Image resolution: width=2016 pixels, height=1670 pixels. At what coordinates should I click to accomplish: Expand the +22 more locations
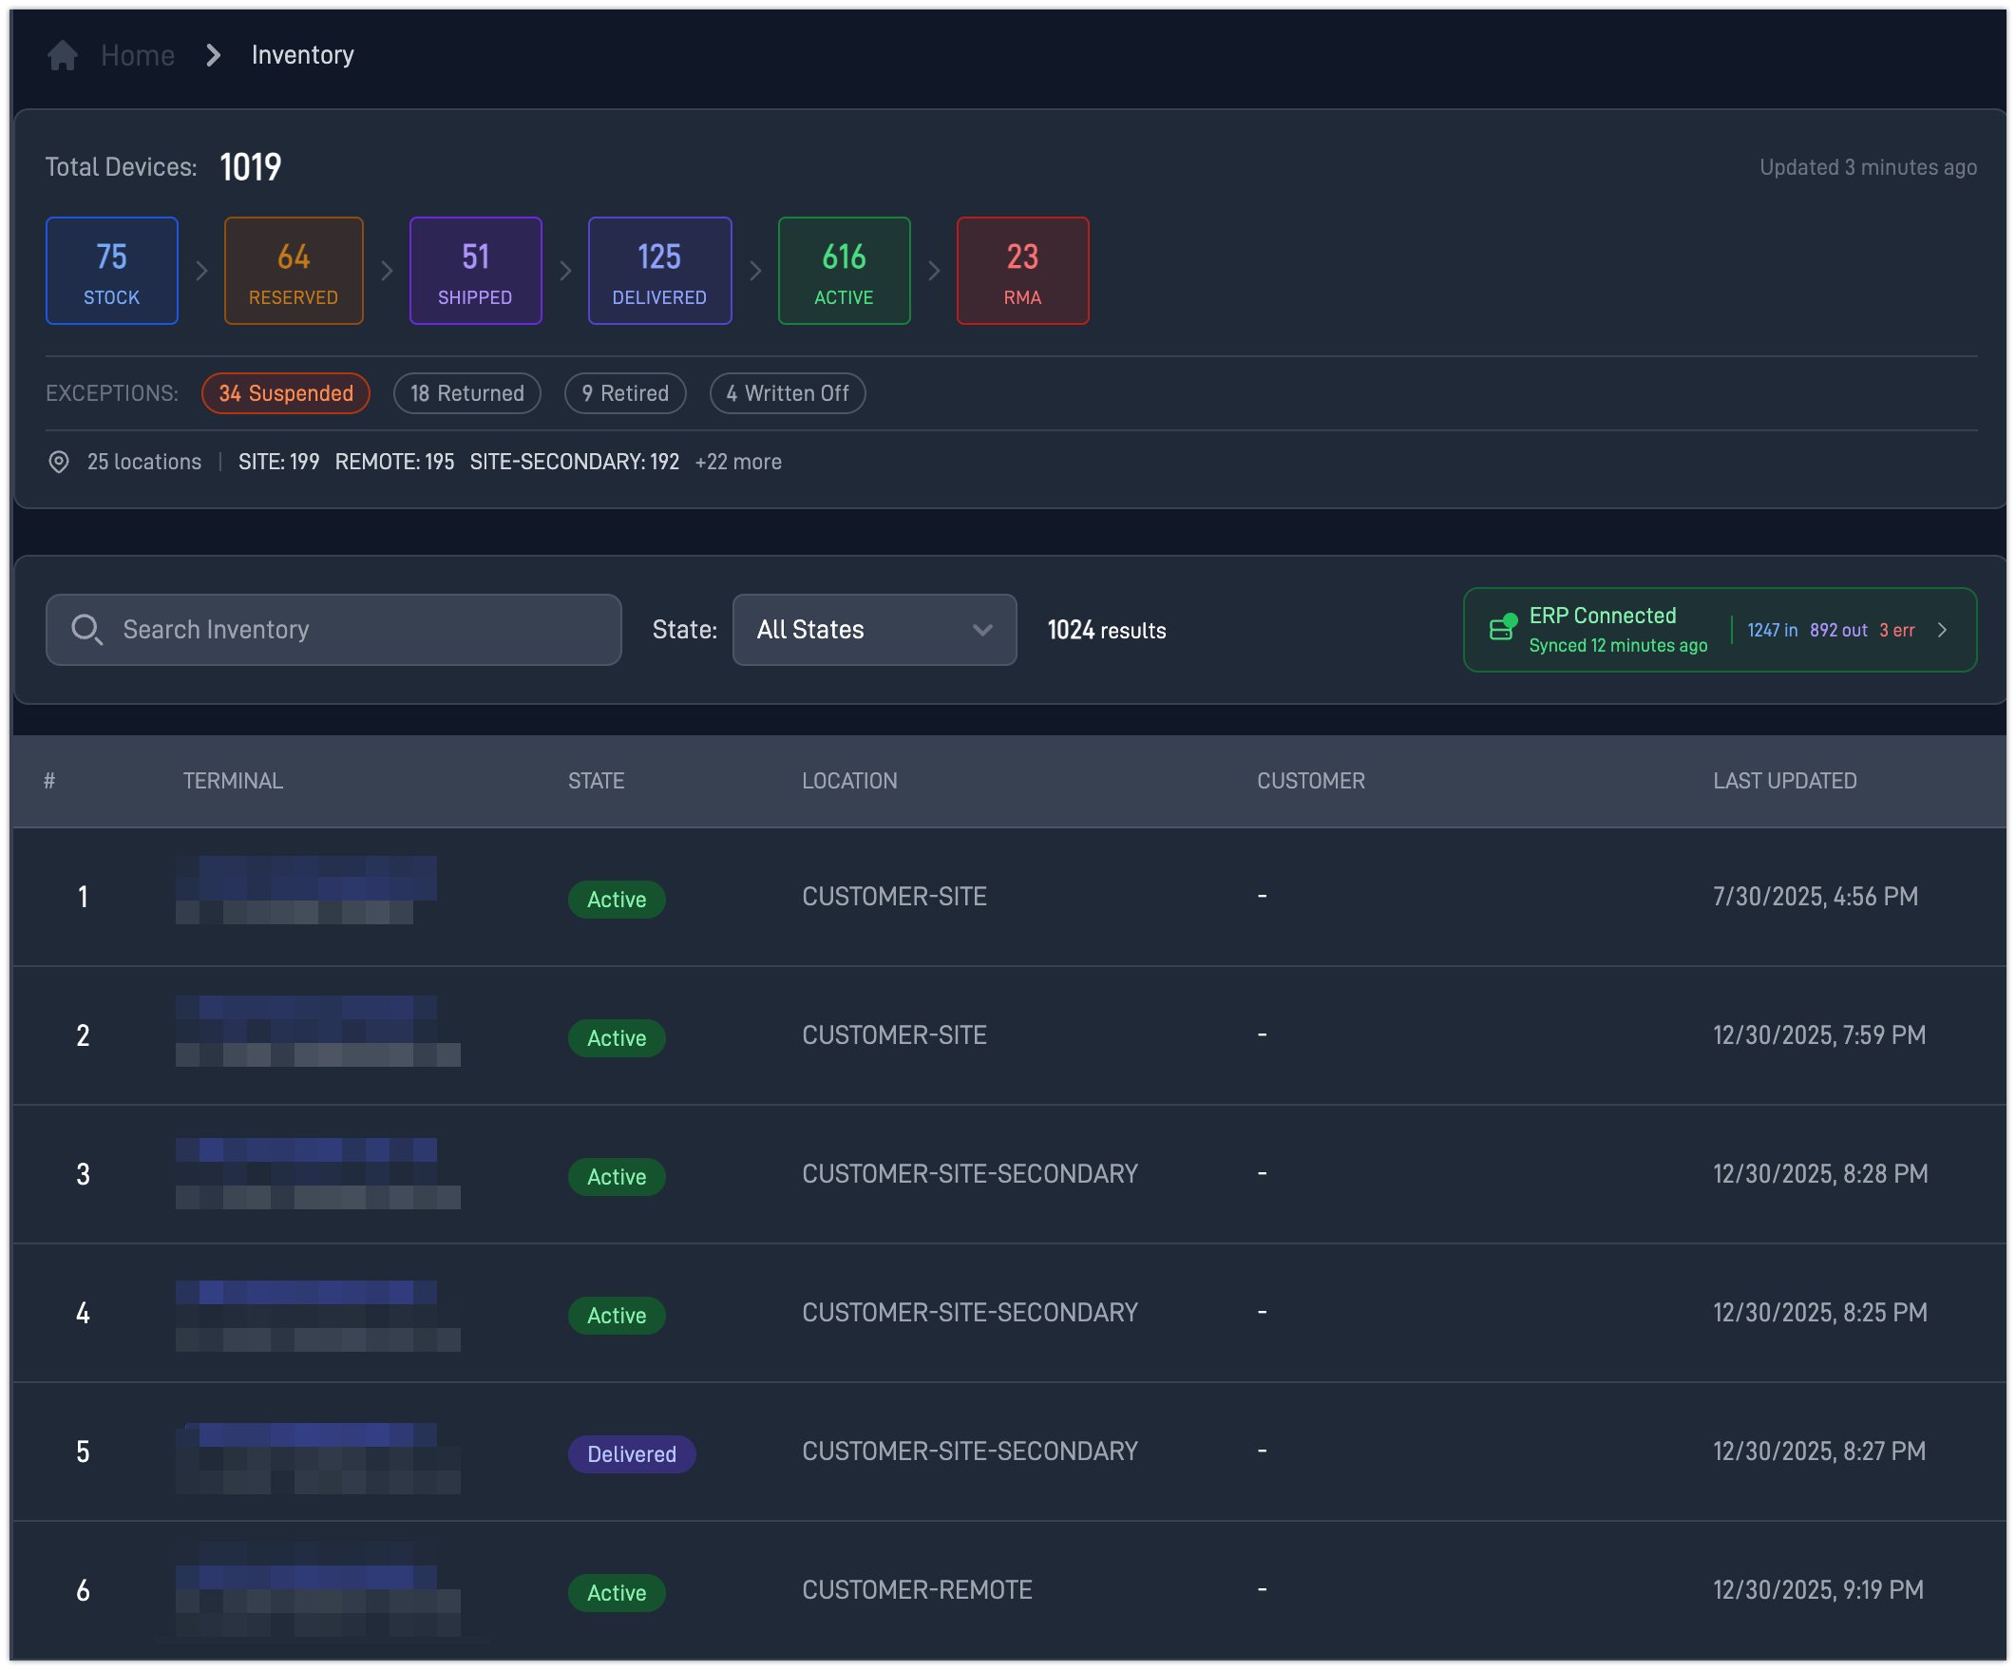coord(737,462)
